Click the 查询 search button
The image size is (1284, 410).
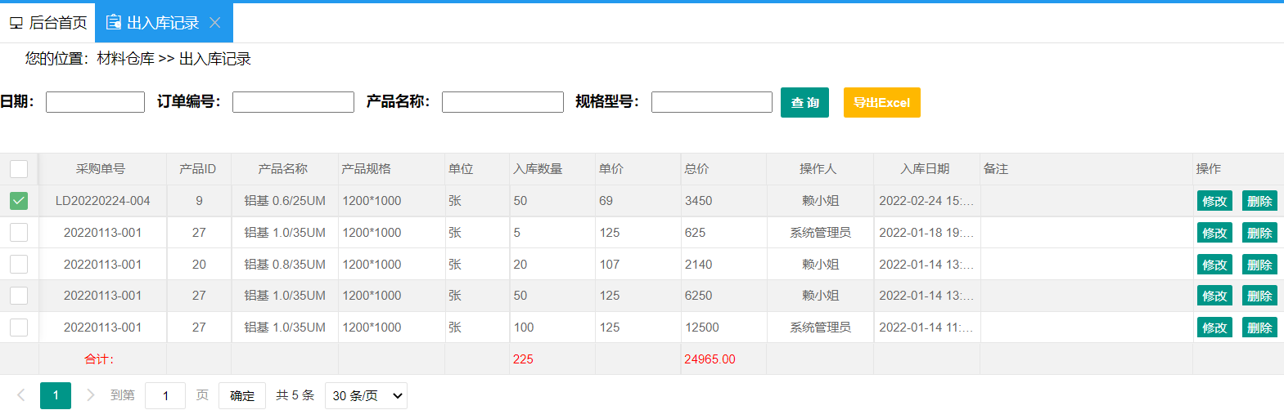pyautogui.click(x=804, y=103)
